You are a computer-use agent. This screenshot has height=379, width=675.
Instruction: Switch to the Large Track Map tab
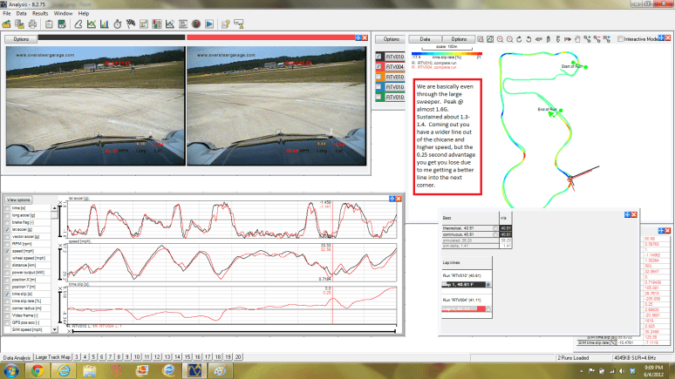[53, 357]
